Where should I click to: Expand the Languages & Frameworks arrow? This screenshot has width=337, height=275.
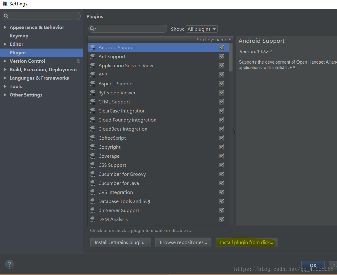pyautogui.click(x=5, y=78)
